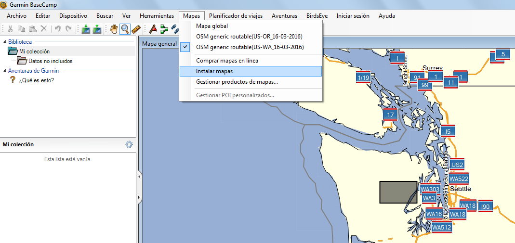Click the Mi colección list header
The height and width of the screenshot is (243, 515).
click(18, 144)
